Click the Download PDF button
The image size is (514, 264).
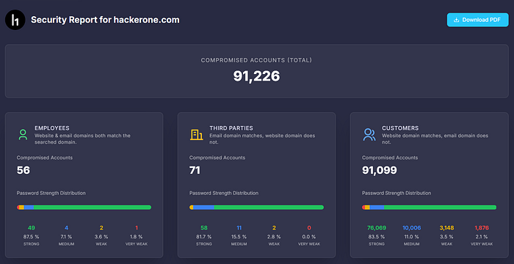click(477, 20)
